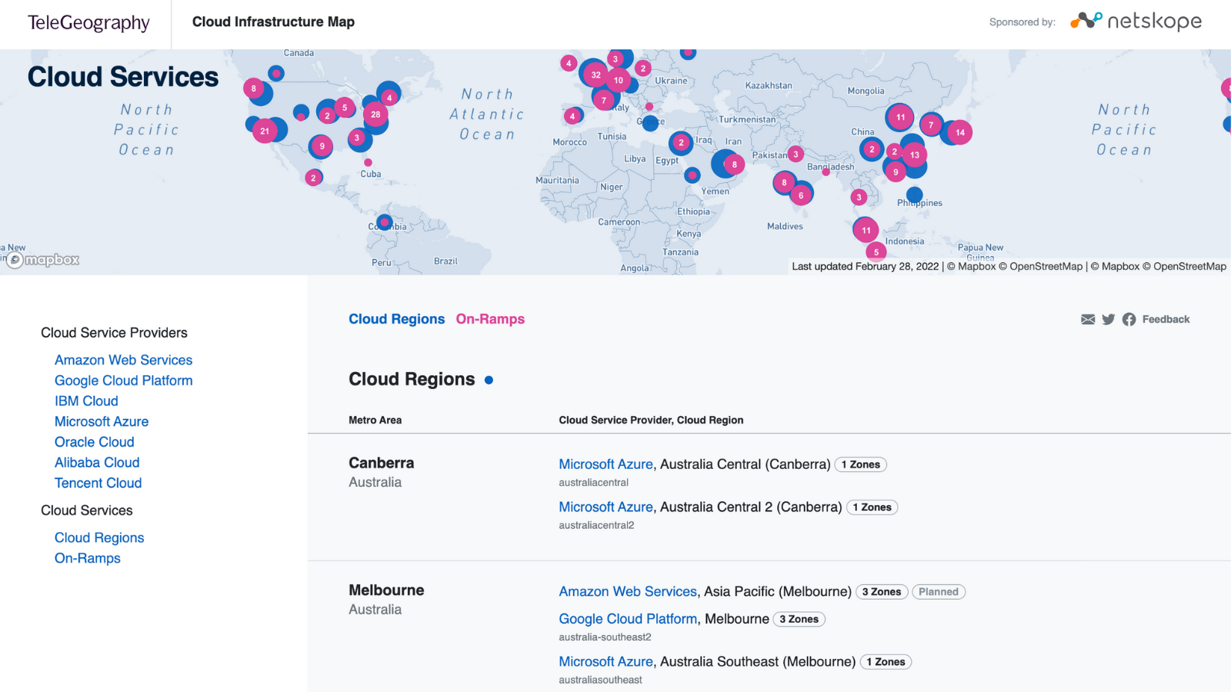
Task: Open Google Cloud Platform link for Melbourne
Action: point(628,619)
